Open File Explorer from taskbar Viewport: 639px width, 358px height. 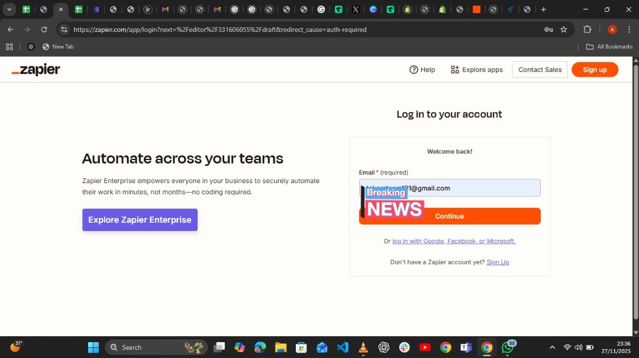click(281, 347)
